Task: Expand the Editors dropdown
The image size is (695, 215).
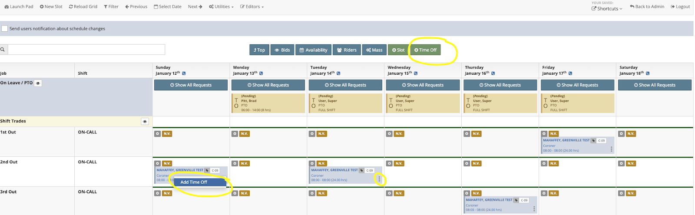Action: [252, 7]
